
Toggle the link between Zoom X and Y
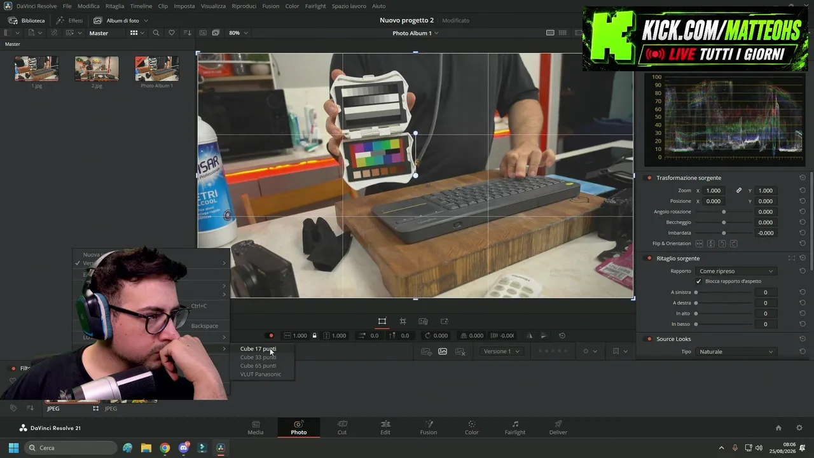point(739,191)
